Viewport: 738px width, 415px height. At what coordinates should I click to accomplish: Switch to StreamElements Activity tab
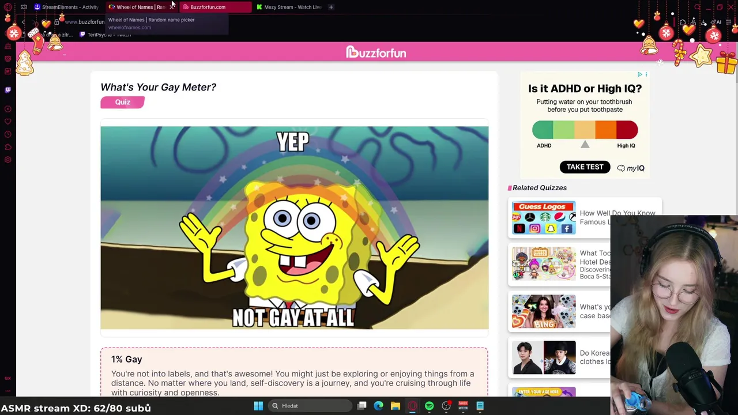pyautogui.click(x=66, y=7)
